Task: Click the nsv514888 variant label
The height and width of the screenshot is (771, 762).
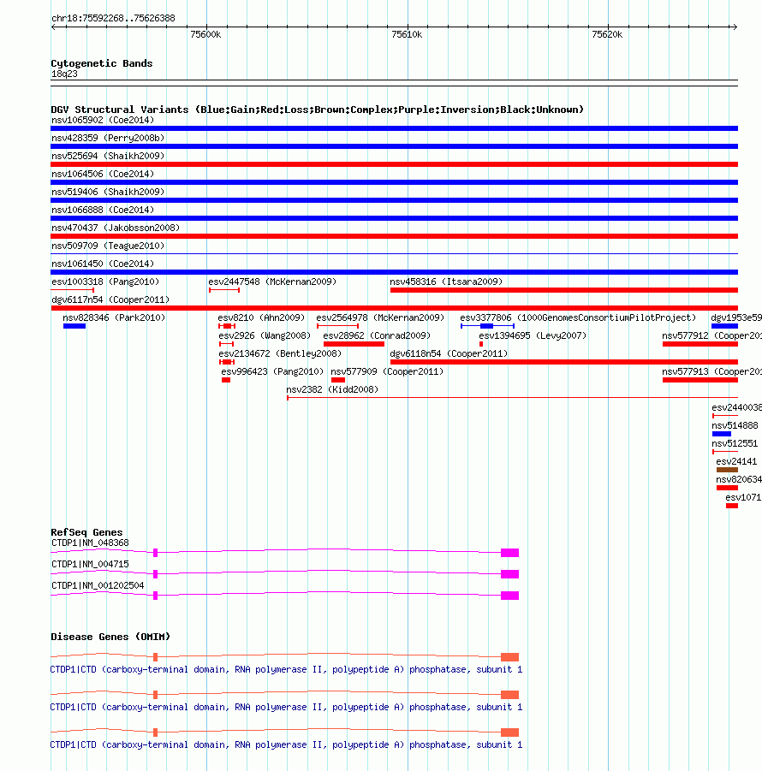Action: [x=735, y=426]
